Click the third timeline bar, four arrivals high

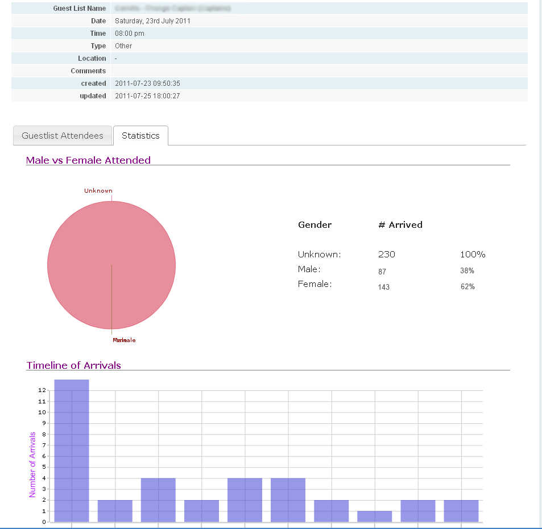158,500
